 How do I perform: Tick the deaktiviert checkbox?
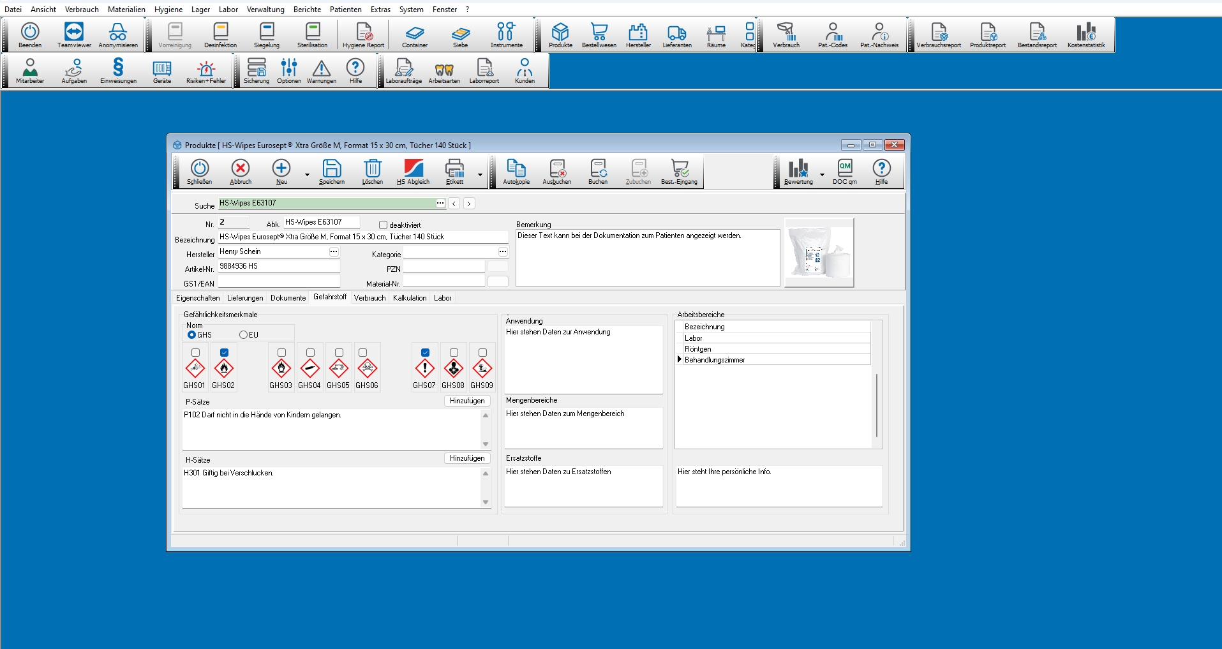tap(383, 225)
